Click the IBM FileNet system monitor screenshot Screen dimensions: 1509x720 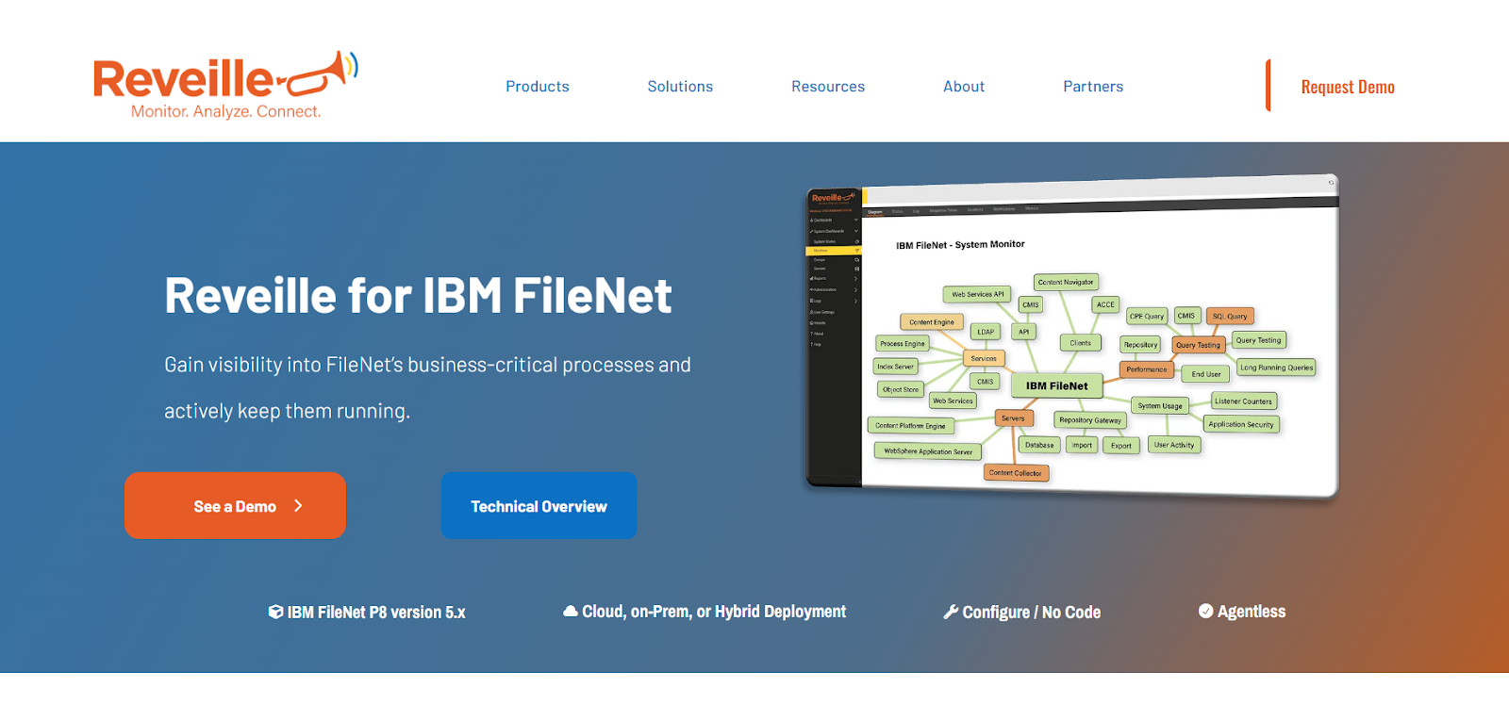pos(1071,335)
